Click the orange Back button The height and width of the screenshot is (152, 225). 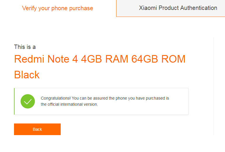tap(37, 129)
